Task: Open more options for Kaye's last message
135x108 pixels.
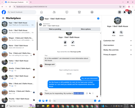Action: click(93, 93)
